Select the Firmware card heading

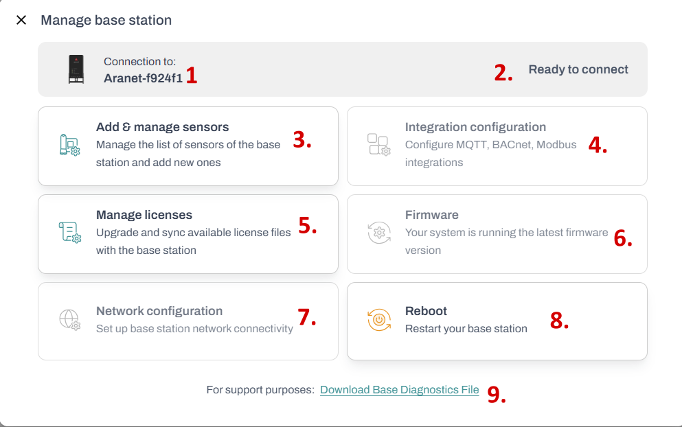(x=431, y=215)
